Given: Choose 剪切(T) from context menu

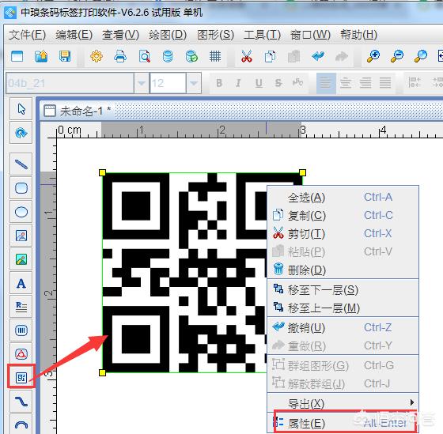Looking at the screenshot, I should [343, 234].
